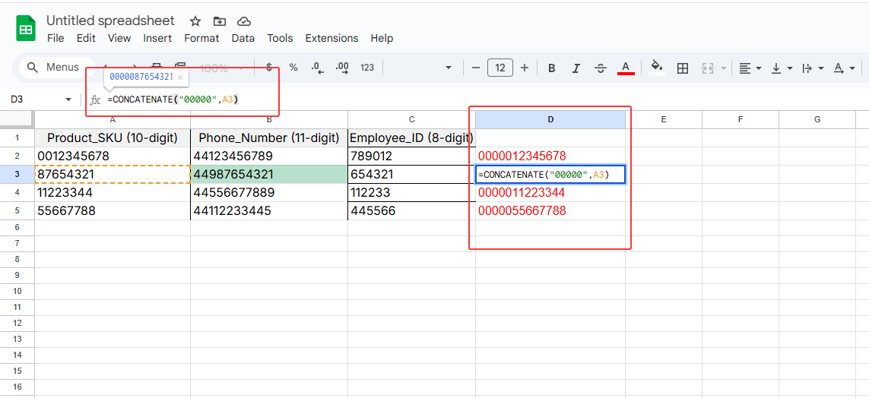This screenshot has height=398, width=869.
Task: Toggle bold formatting
Action: tap(552, 68)
